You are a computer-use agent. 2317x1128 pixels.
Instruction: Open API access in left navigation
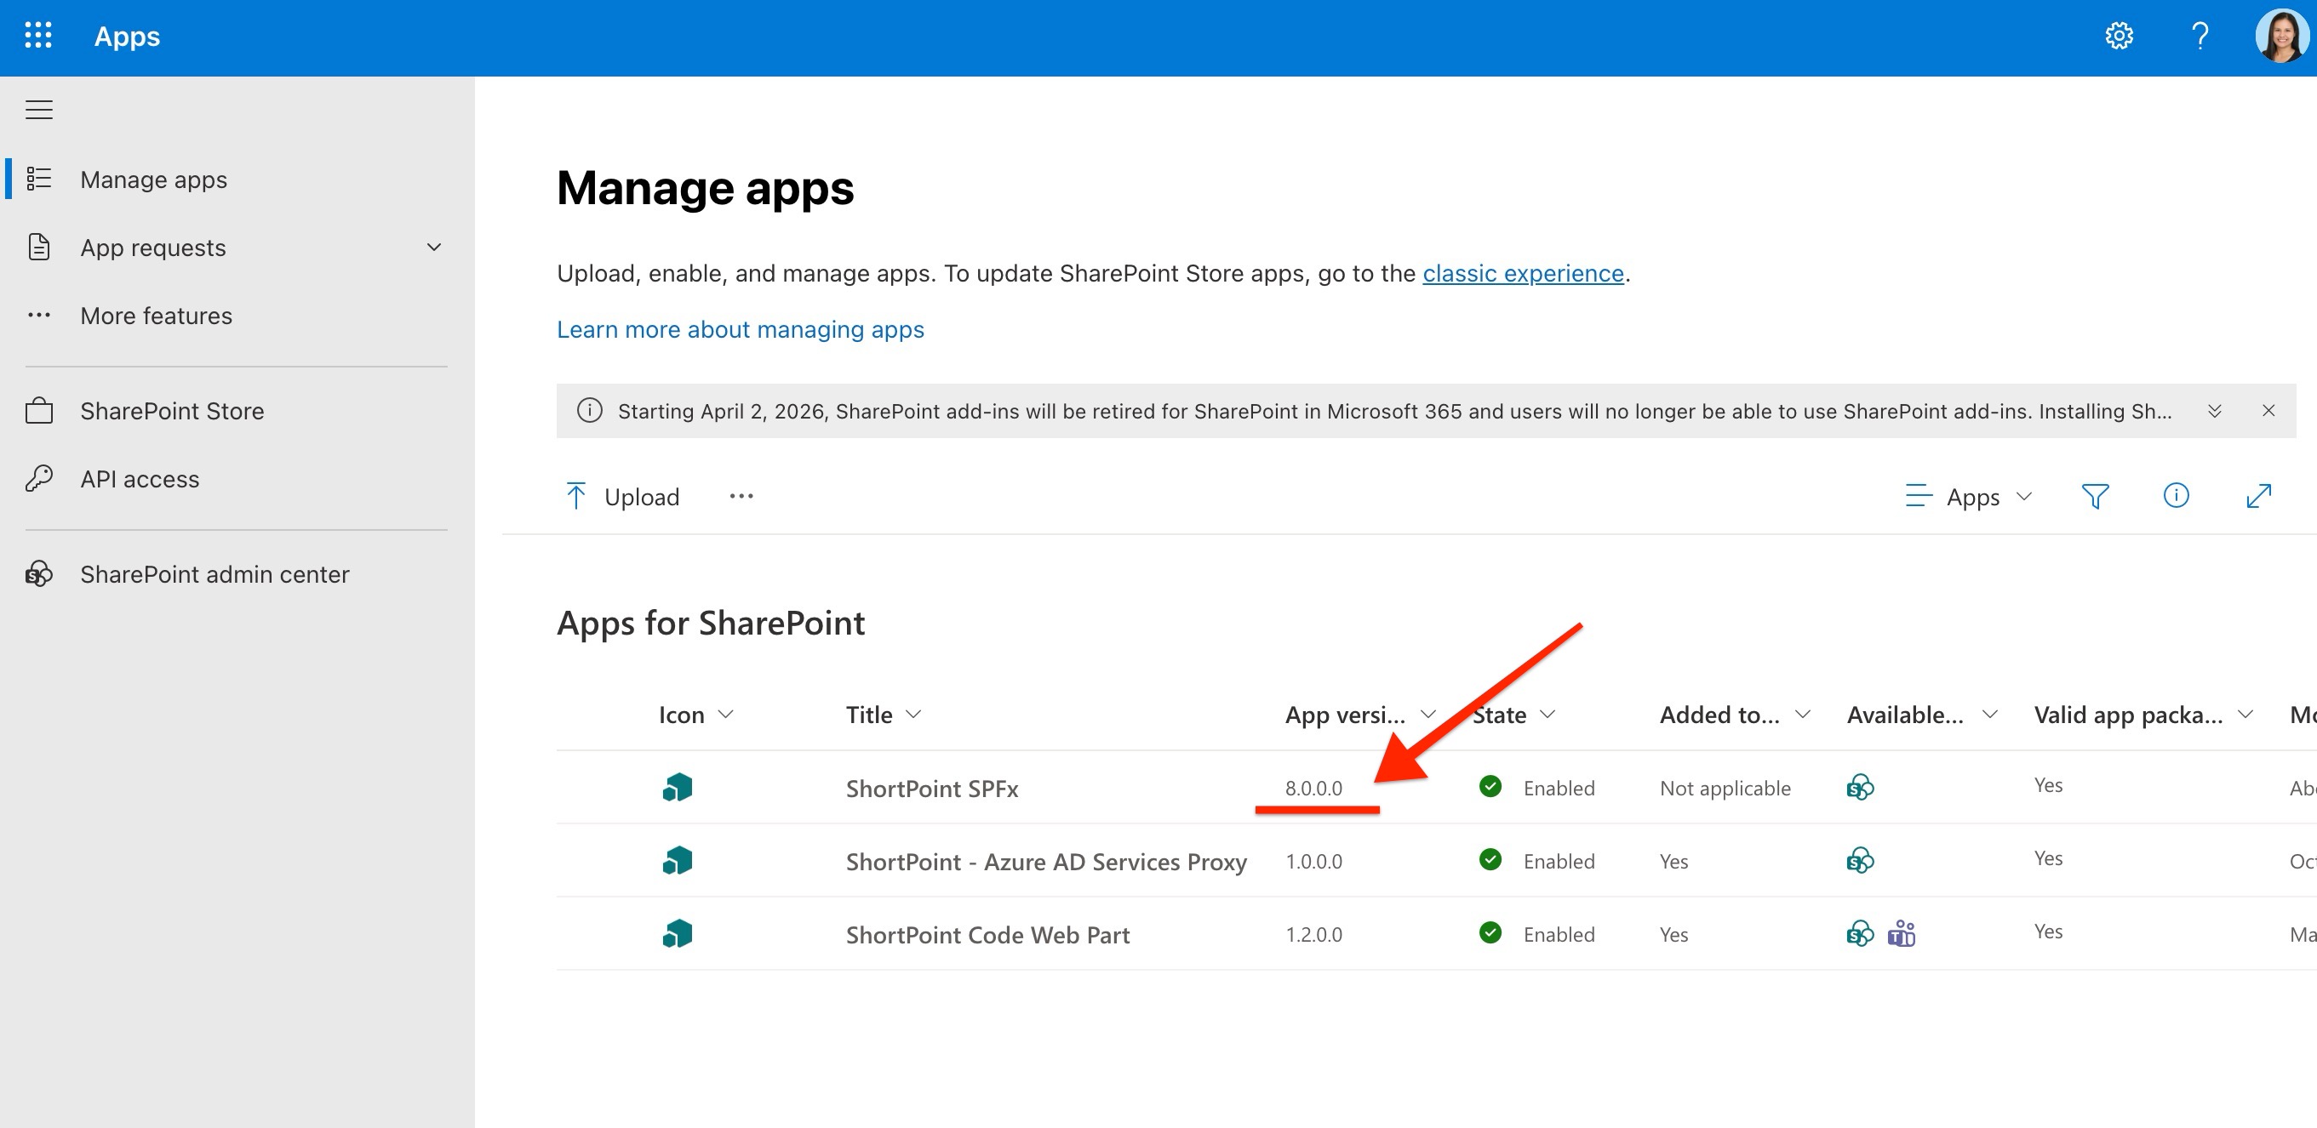[140, 479]
